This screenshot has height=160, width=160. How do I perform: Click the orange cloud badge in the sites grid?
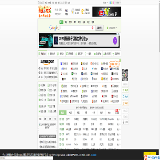coord(114,64)
